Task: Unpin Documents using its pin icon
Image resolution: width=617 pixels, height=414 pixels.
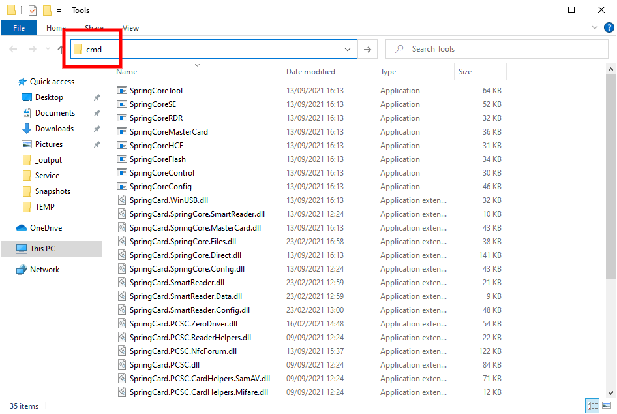Action: tap(97, 113)
